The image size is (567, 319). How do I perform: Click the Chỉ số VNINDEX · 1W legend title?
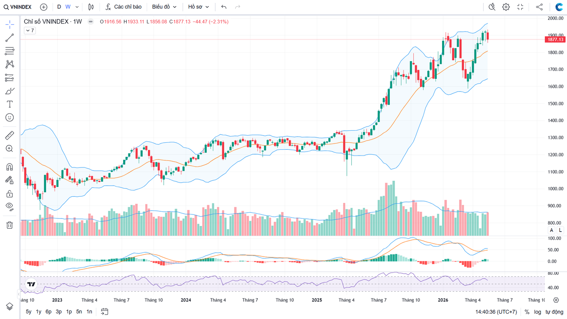tap(53, 21)
